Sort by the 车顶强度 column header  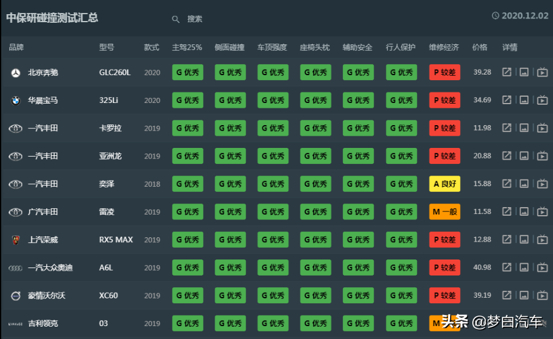coord(272,47)
